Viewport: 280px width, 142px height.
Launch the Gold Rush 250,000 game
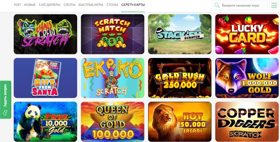(x=180, y=78)
